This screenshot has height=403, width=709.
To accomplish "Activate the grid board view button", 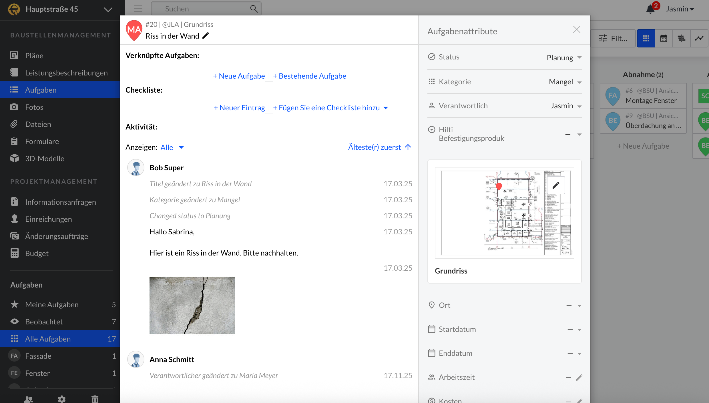I will tap(646, 38).
